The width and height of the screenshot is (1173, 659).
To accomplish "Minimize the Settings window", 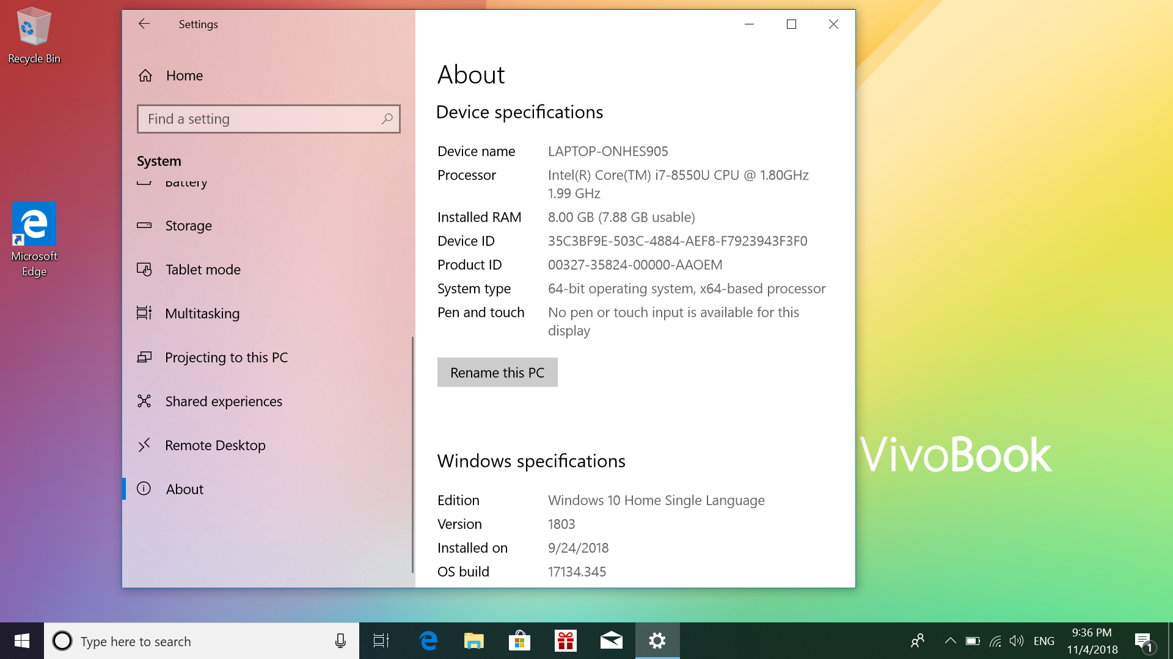I will click(x=750, y=24).
